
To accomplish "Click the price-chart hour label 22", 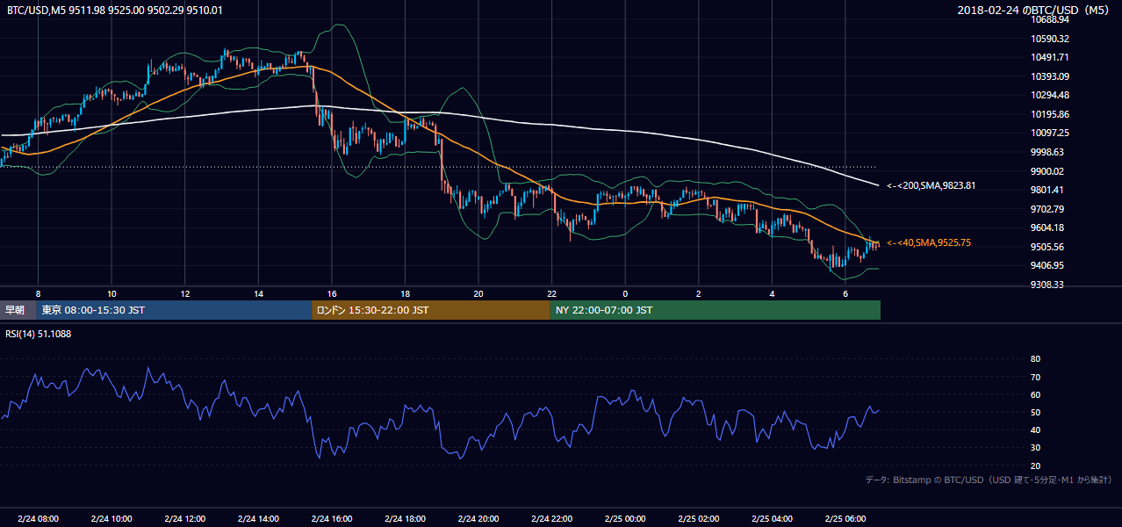I will point(551,292).
